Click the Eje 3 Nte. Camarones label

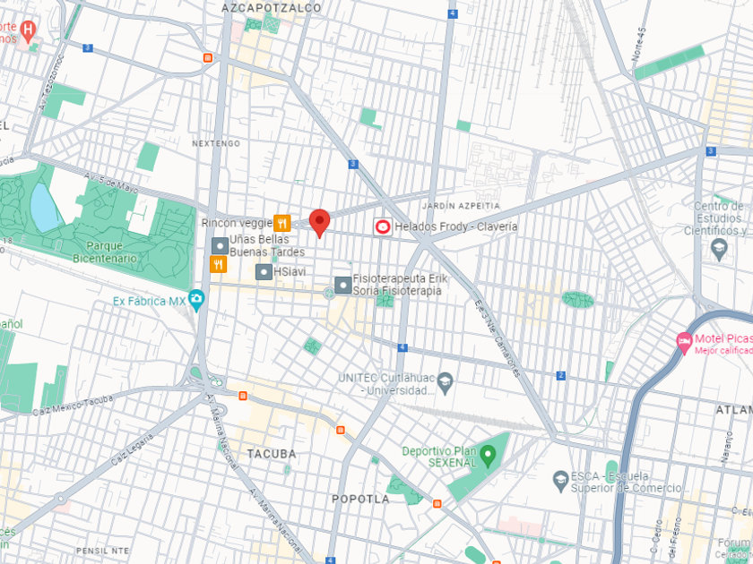click(x=497, y=338)
